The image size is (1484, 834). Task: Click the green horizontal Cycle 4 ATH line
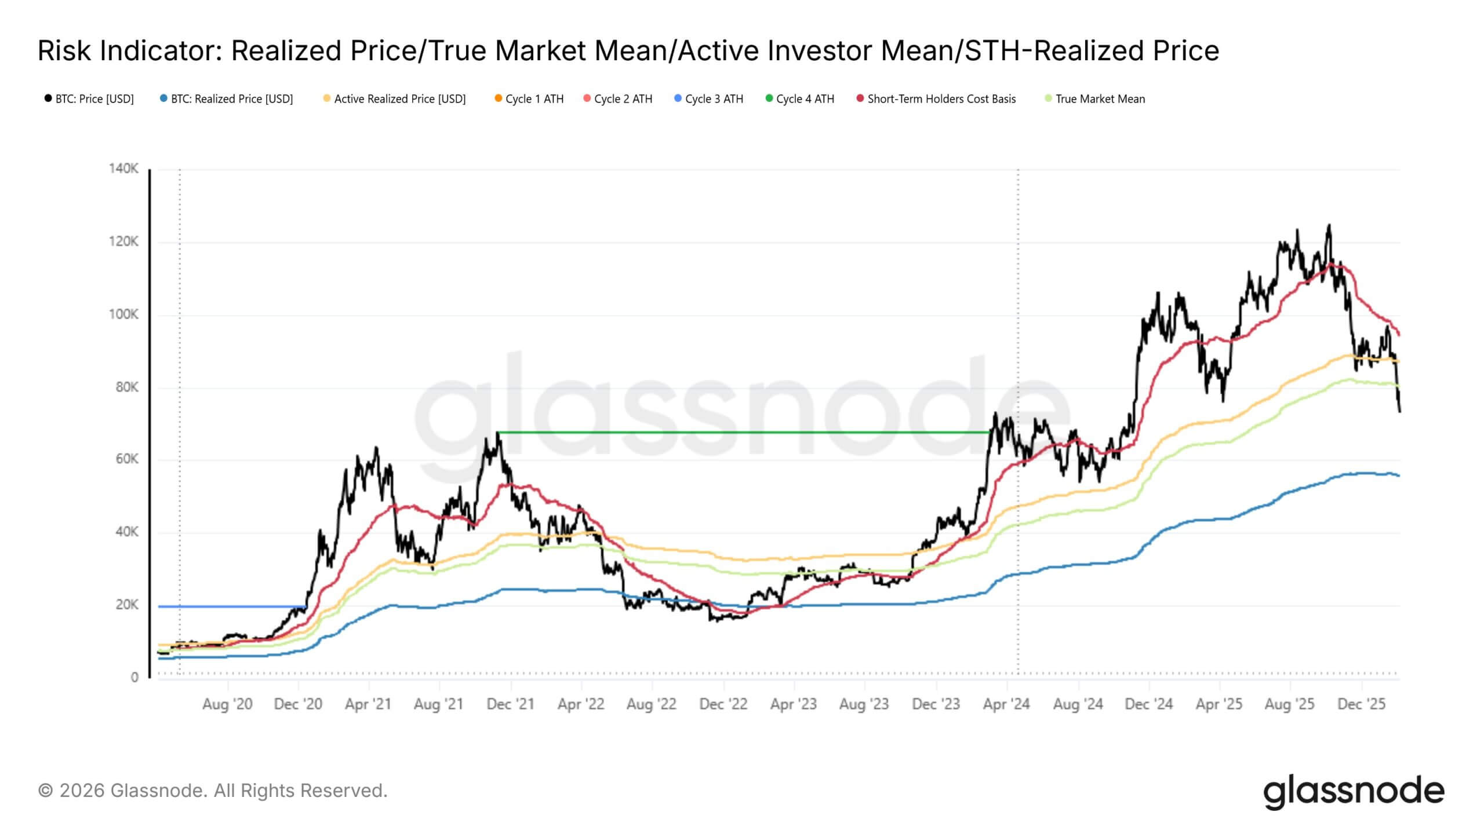pyautogui.click(x=742, y=432)
